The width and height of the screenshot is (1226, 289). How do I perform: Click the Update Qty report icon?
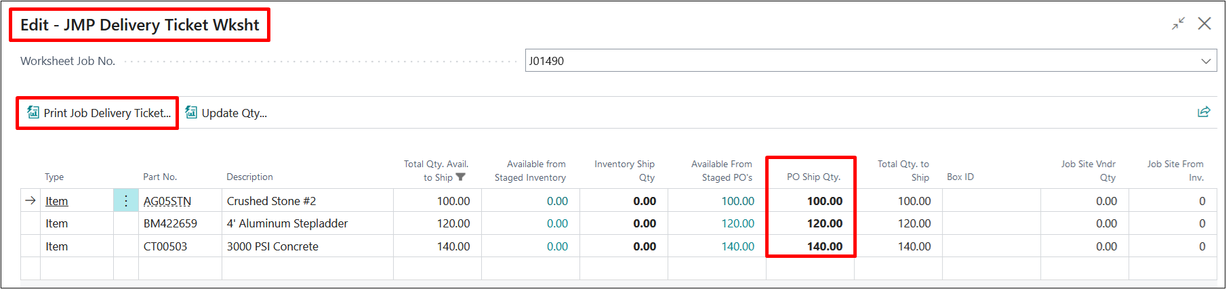tap(191, 112)
